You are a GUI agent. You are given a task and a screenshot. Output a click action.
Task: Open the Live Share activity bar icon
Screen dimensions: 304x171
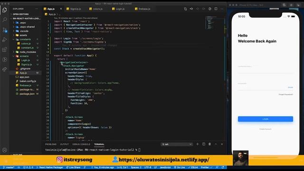4,69
